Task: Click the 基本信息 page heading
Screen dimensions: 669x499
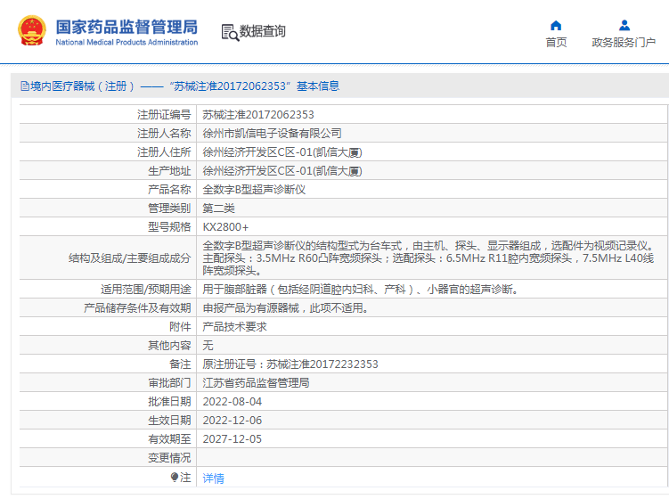Action: pyautogui.click(x=318, y=86)
